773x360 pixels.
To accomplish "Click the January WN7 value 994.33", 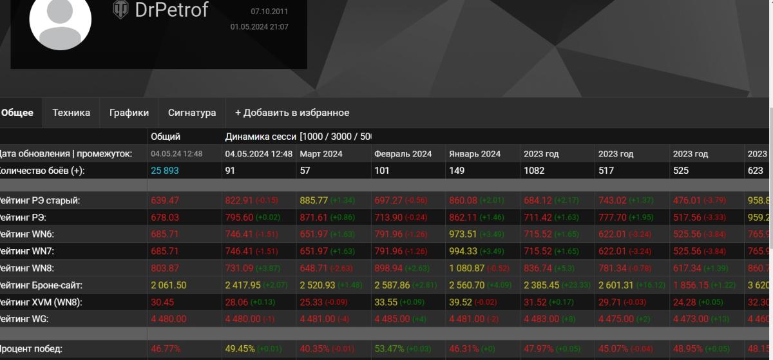I will point(463,251).
